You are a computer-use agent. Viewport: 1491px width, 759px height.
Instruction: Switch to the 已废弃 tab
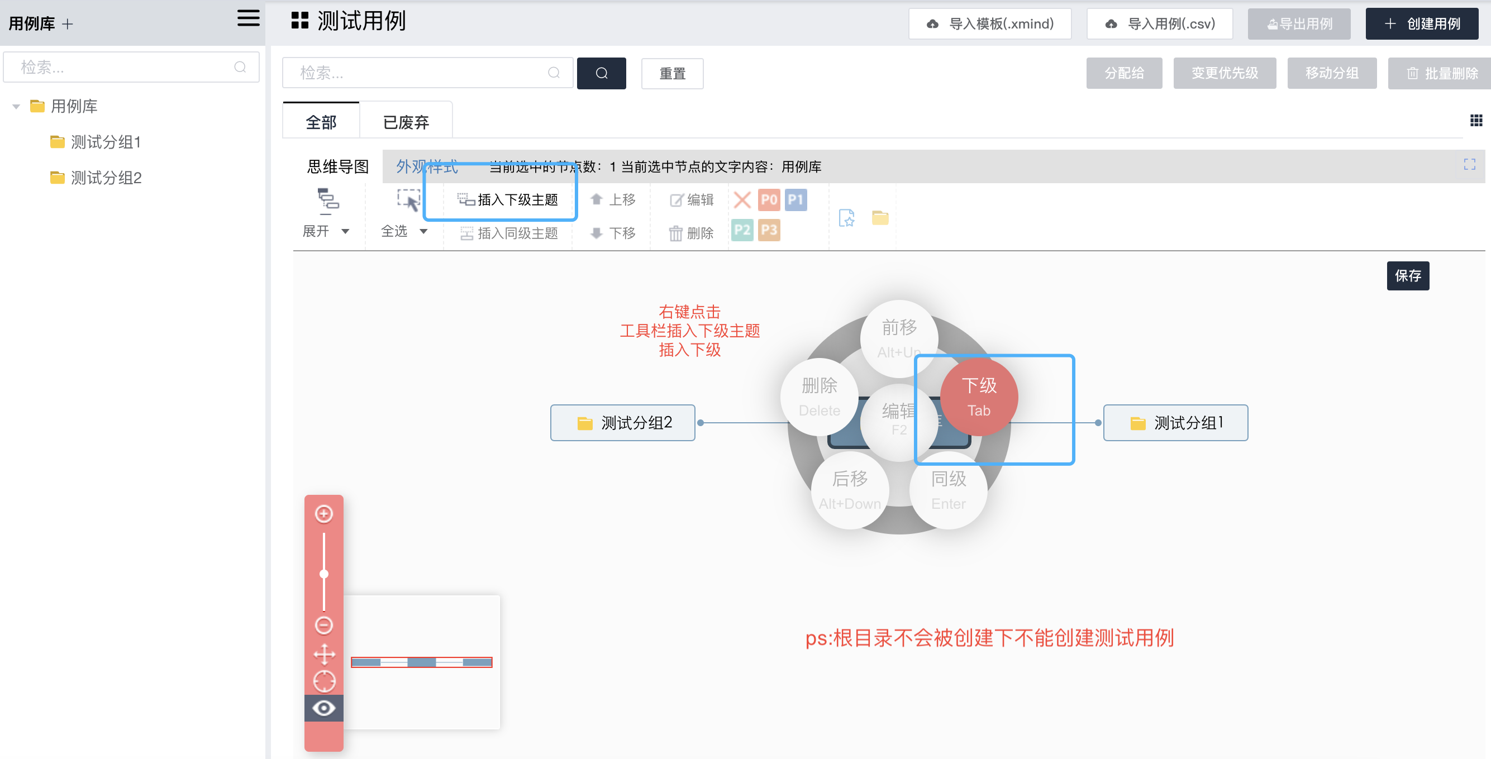[x=406, y=122]
